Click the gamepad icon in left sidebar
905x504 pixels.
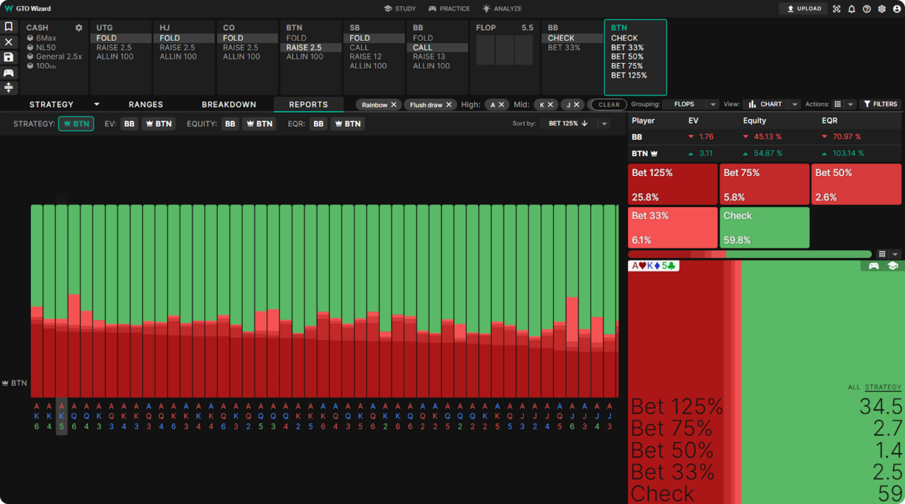(x=8, y=72)
